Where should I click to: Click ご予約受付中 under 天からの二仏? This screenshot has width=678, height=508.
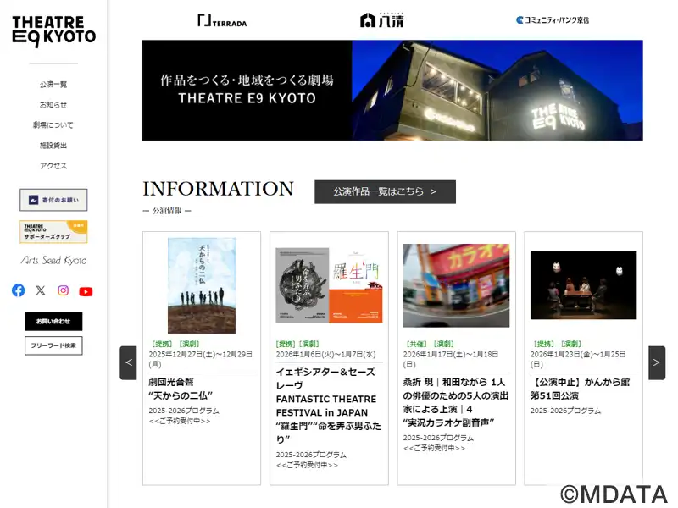click(x=180, y=421)
